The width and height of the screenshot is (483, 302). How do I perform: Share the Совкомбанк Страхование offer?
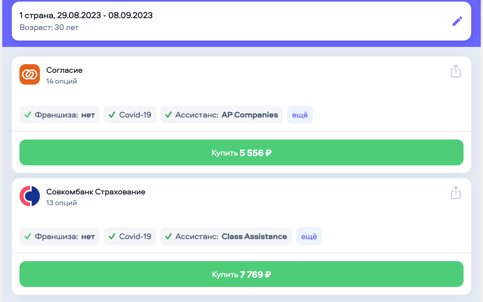[x=456, y=193]
